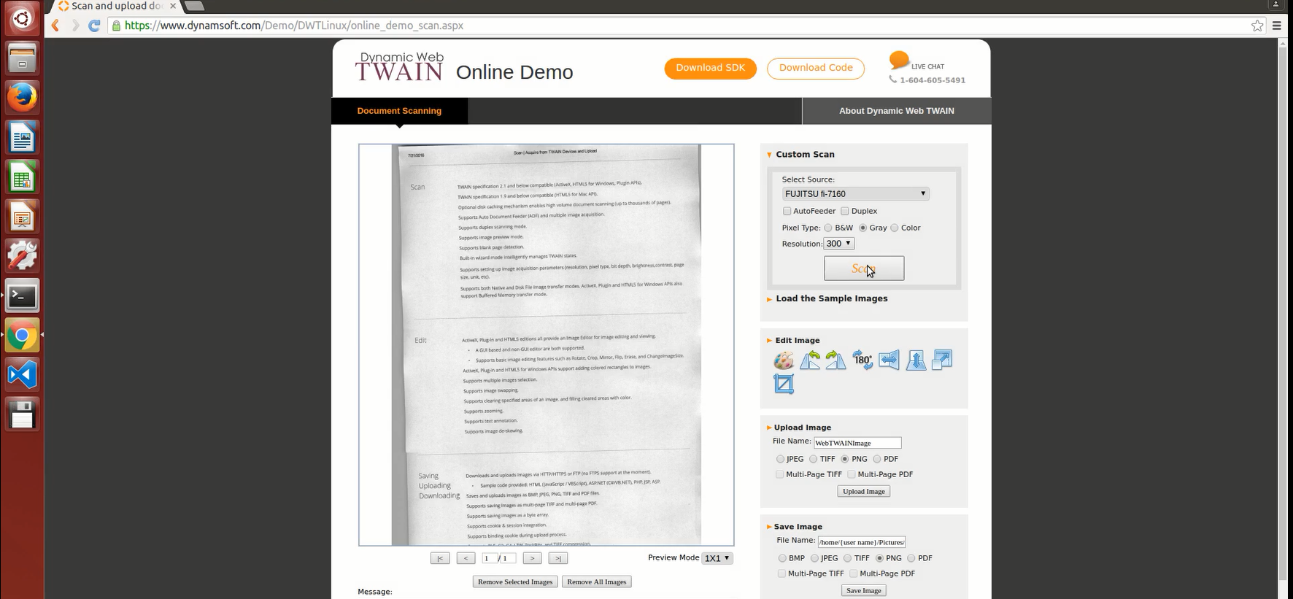
Task: Select the crop tool icon
Action: coord(784,384)
